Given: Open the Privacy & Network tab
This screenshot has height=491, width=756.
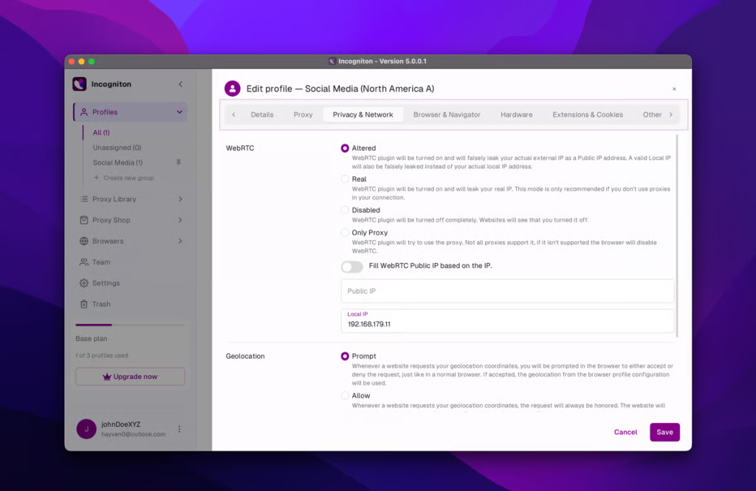Looking at the screenshot, I should 362,114.
